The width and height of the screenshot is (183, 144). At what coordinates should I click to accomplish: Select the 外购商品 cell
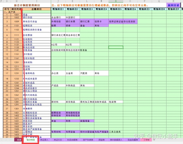point(73,85)
